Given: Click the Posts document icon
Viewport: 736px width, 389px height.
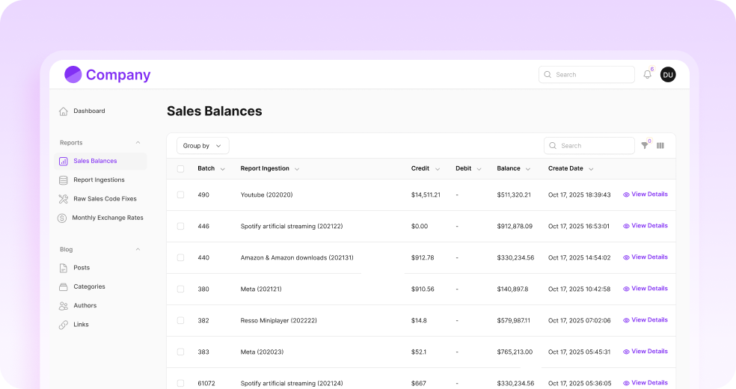Looking at the screenshot, I should 64,268.
